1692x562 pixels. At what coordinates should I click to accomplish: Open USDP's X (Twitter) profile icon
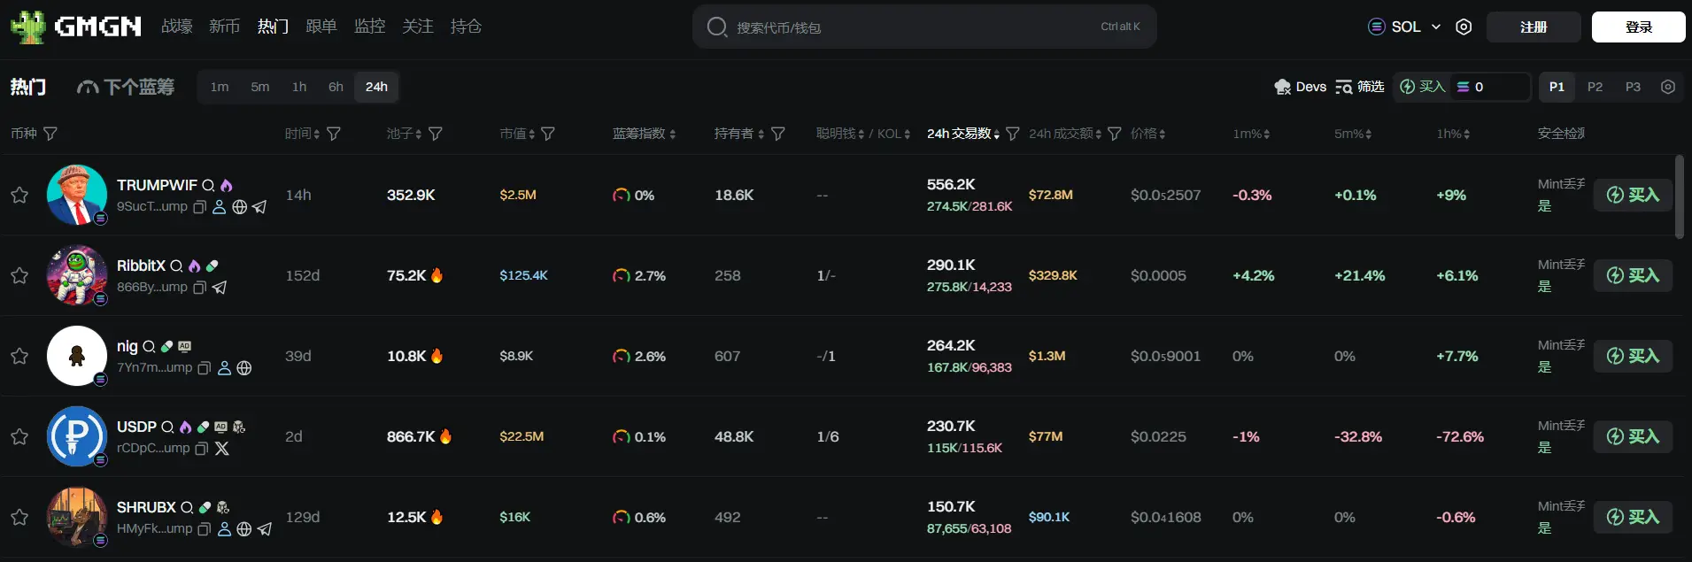click(222, 449)
